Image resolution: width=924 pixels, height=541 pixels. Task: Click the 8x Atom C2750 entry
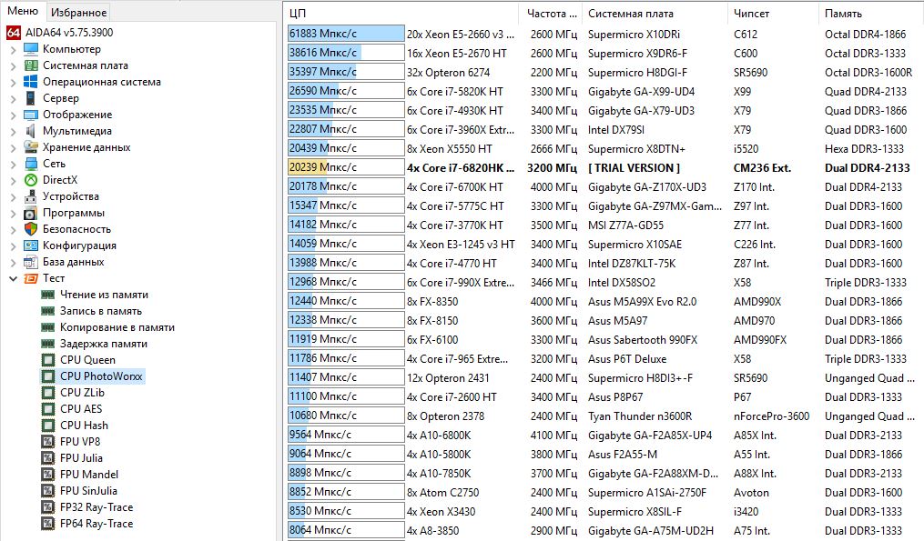pyautogui.click(x=442, y=492)
